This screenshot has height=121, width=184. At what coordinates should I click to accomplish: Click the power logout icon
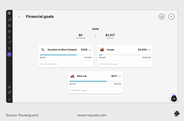9,99
